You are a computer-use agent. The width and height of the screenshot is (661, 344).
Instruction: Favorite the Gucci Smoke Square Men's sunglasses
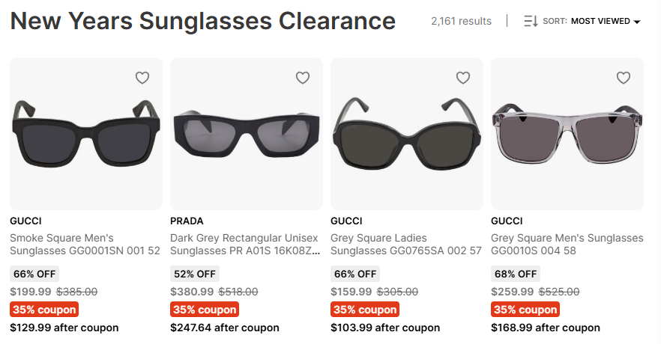point(142,78)
